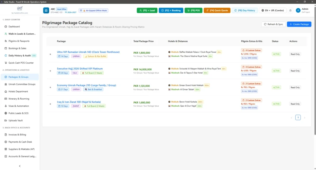Screen dimensions: 316x170
Task: Click the Suhoor & Iftar Buffet tag
Action: (95, 56)
